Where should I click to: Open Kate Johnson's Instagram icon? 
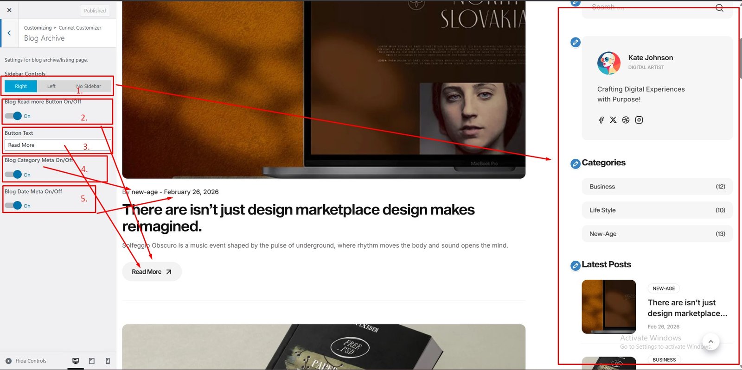coord(639,120)
